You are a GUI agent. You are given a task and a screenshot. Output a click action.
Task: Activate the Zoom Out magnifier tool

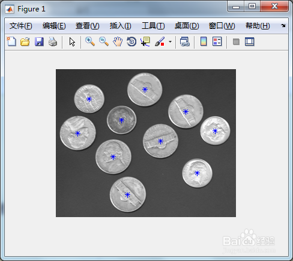(x=104, y=41)
